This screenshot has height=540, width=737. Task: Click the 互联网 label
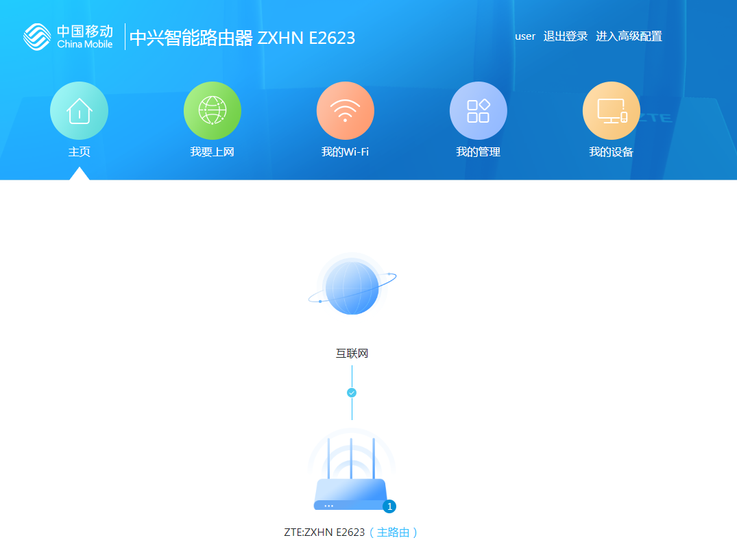[352, 354]
